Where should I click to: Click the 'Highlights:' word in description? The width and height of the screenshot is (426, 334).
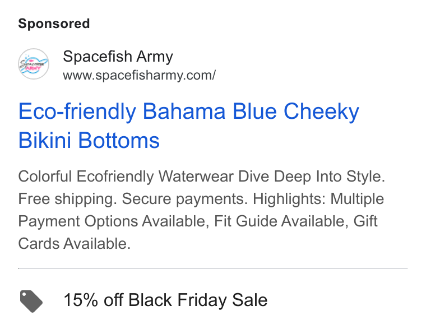tap(289, 199)
